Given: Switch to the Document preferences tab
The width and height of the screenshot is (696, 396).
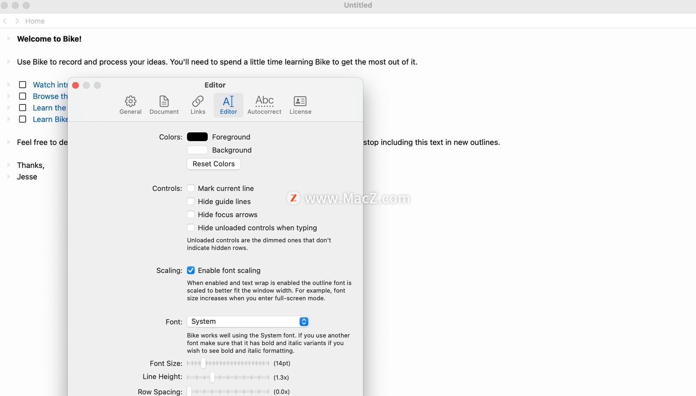Looking at the screenshot, I should pos(164,105).
